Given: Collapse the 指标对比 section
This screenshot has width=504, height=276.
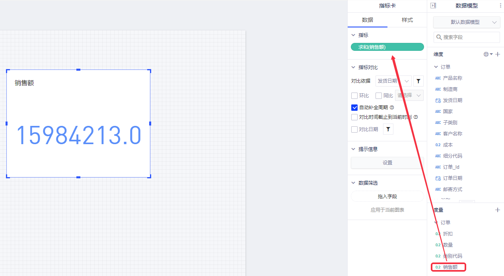Looking at the screenshot, I should tap(353, 68).
